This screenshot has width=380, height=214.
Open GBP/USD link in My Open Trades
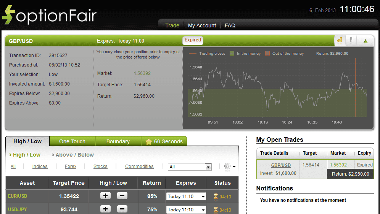click(281, 165)
